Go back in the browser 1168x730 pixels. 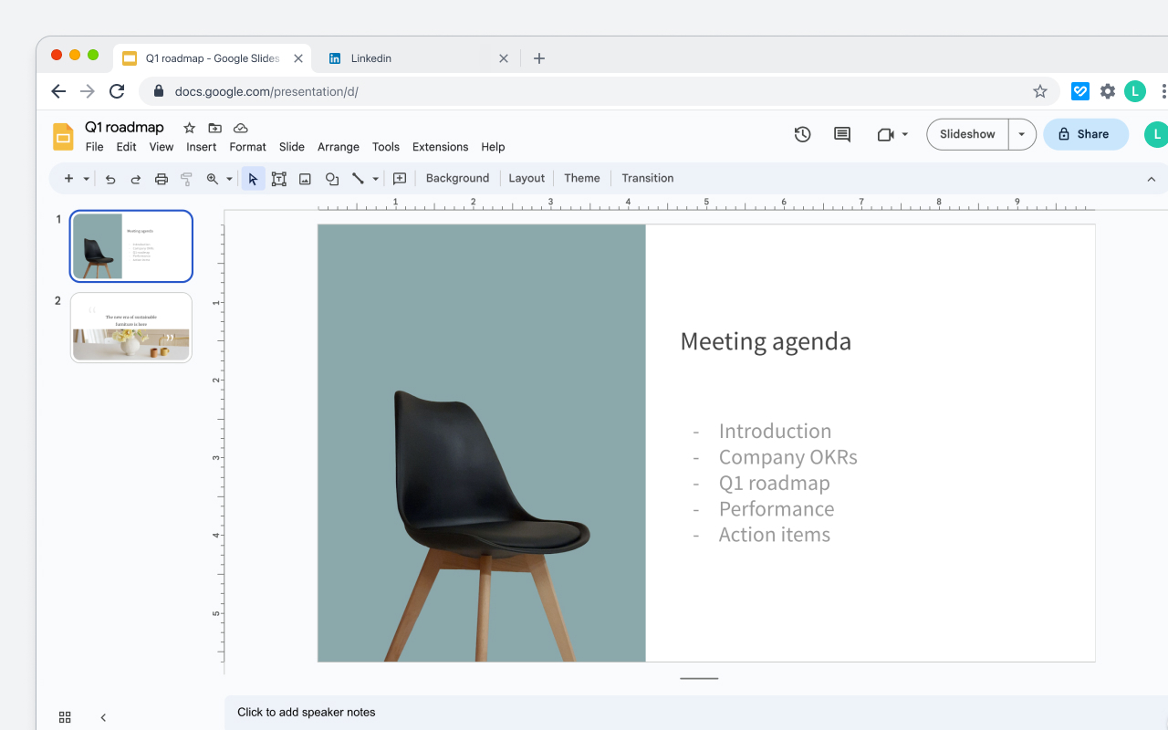(58, 91)
